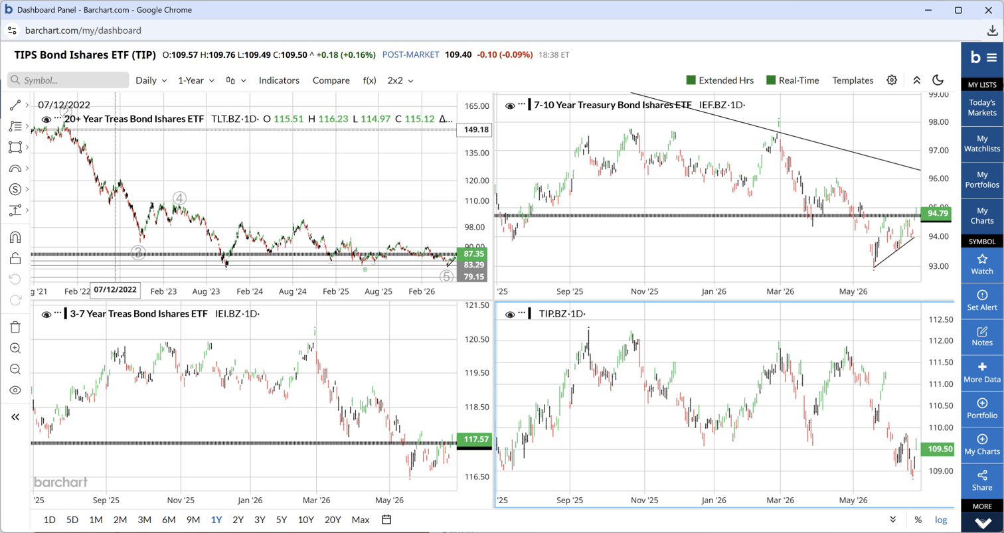Viewport: 1004px width, 533px height.
Task: Toggle the lock drawings padlock
Action: [x=15, y=258]
